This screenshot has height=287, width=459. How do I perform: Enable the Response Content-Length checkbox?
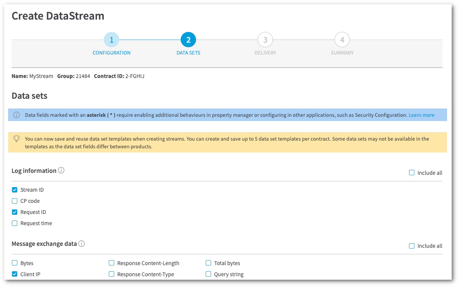tap(111, 263)
